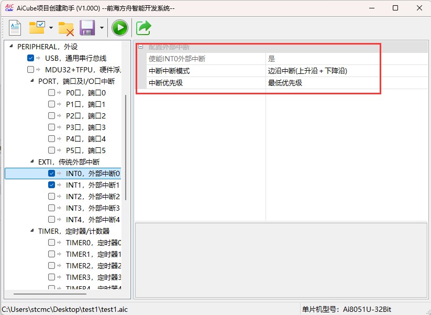Check the P3口 port checkbox
Image resolution: width=431 pixels, height=315 pixels.
coord(51,127)
